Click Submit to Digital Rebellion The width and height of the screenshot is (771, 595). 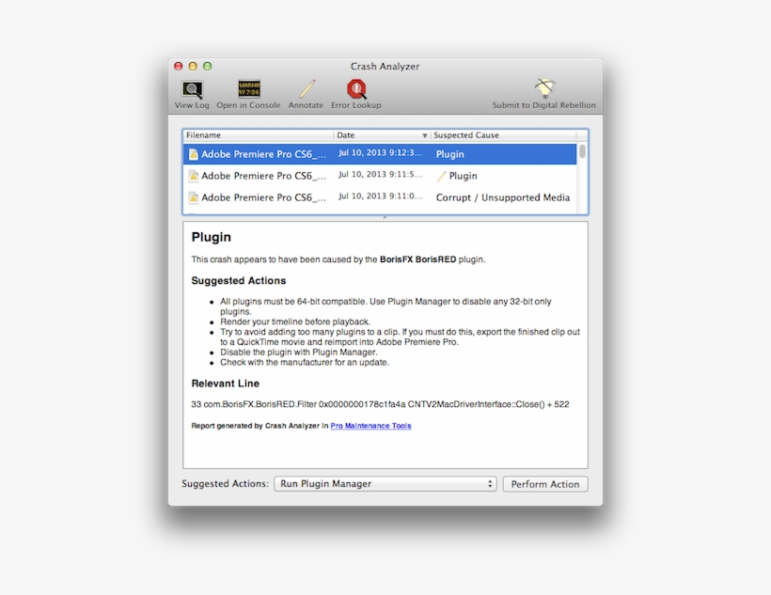click(543, 94)
